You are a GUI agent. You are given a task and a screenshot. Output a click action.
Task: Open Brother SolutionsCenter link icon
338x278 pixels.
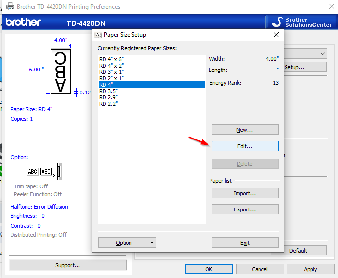[277, 22]
